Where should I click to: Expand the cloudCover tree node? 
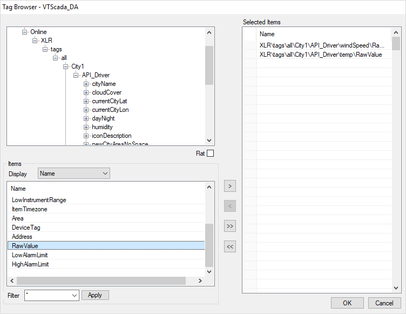[86, 92]
